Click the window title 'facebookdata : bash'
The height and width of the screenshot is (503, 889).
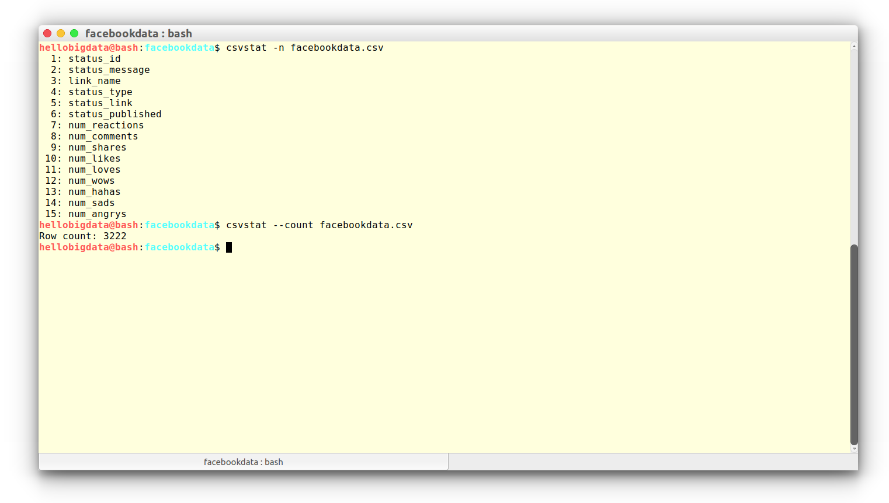pos(138,33)
